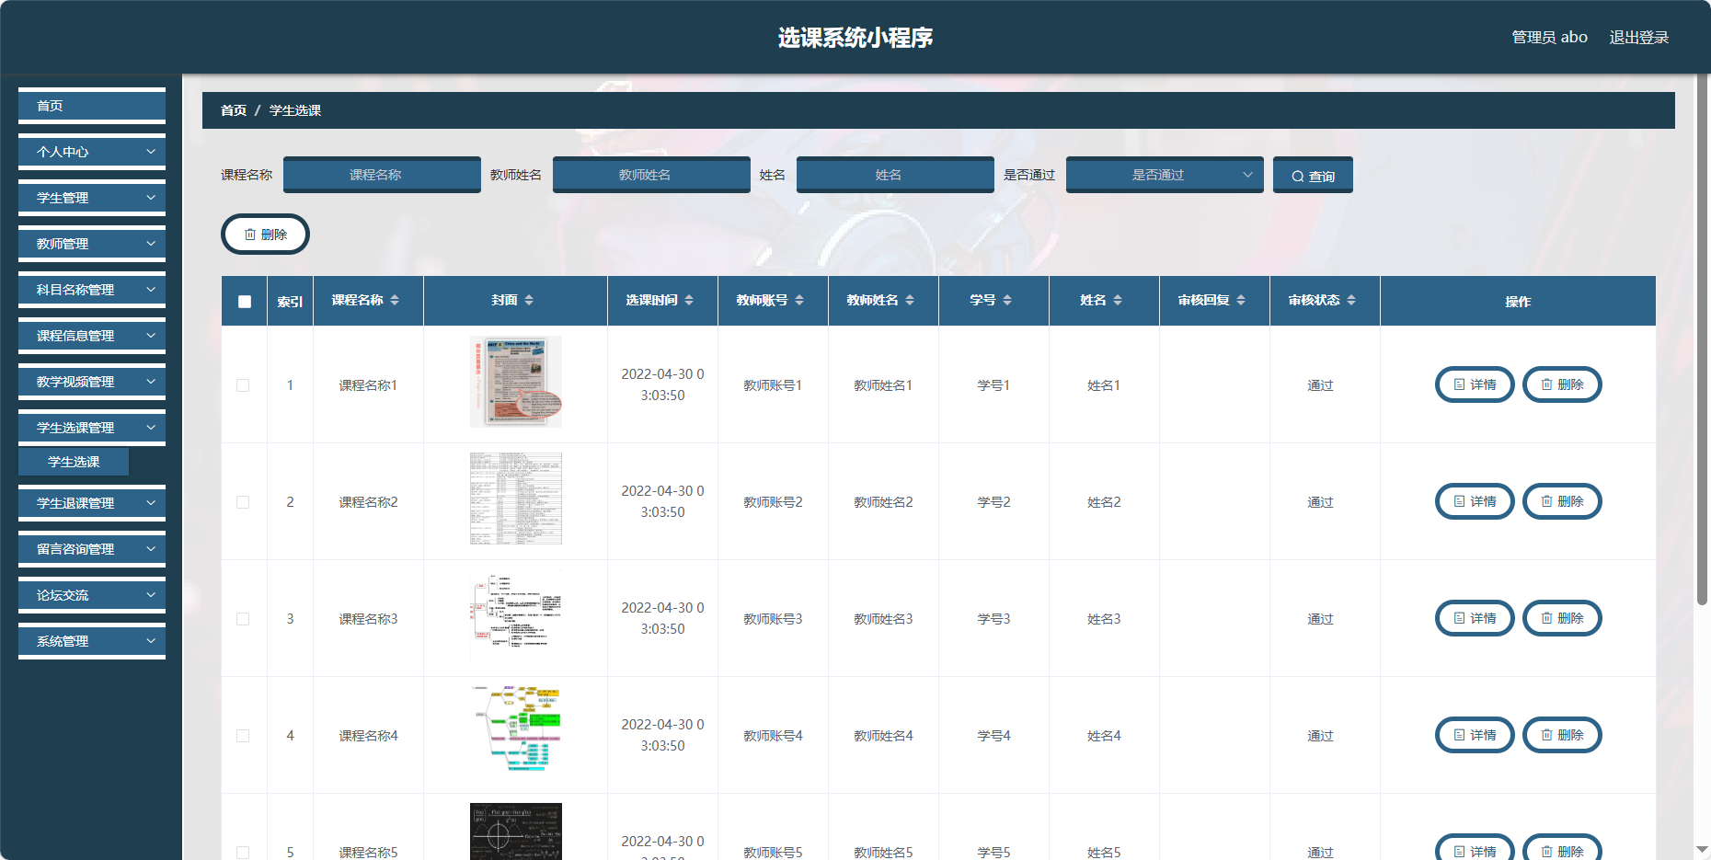Expand the 教学视频管理 sidebar menu
The image size is (1711, 860).
click(x=92, y=382)
